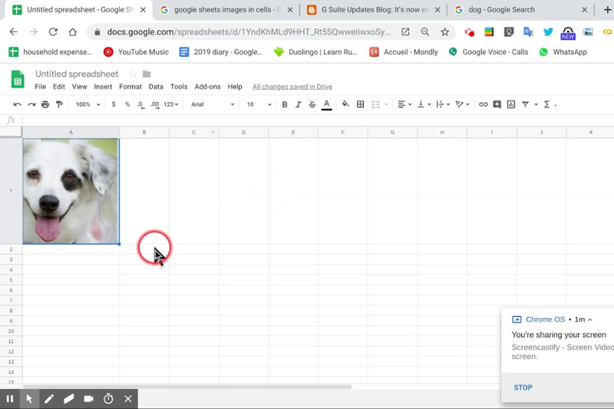Expand merge cells options arrow
The width and height of the screenshot is (614, 409).
[387, 104]
